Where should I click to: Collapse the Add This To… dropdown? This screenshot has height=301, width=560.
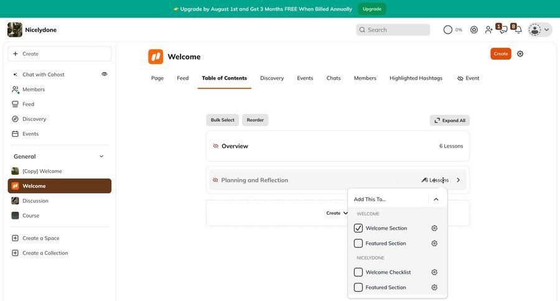[x=436, y=199]
